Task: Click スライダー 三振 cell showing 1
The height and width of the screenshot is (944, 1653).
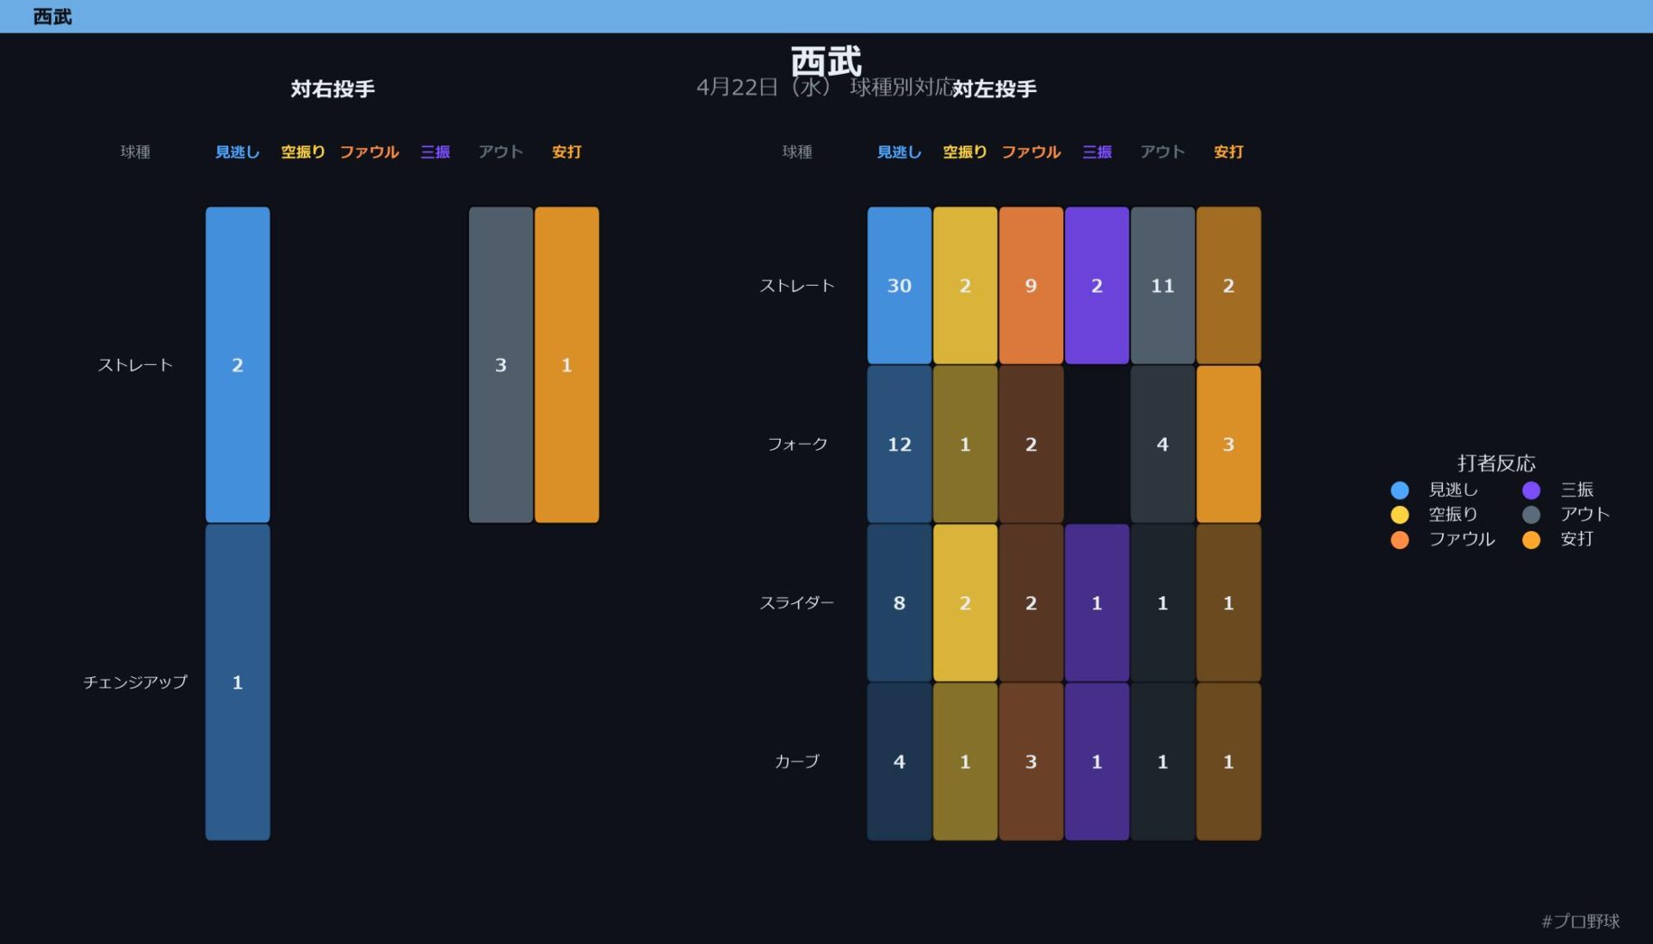Action: pos(1097,603)
